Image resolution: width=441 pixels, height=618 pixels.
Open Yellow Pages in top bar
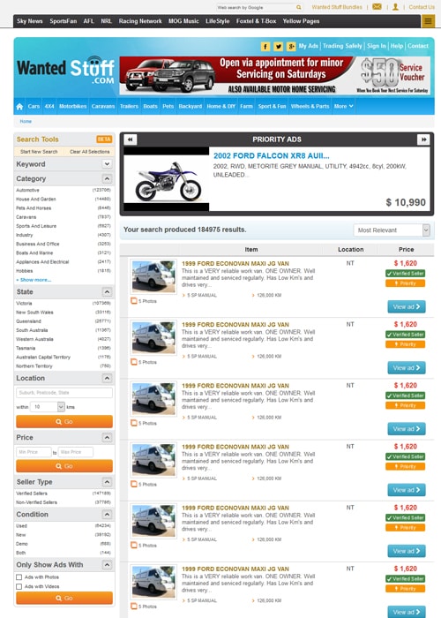coord(301,21)
